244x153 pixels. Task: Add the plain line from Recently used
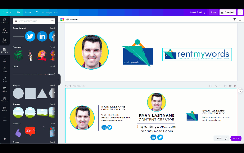coord(18,36)
